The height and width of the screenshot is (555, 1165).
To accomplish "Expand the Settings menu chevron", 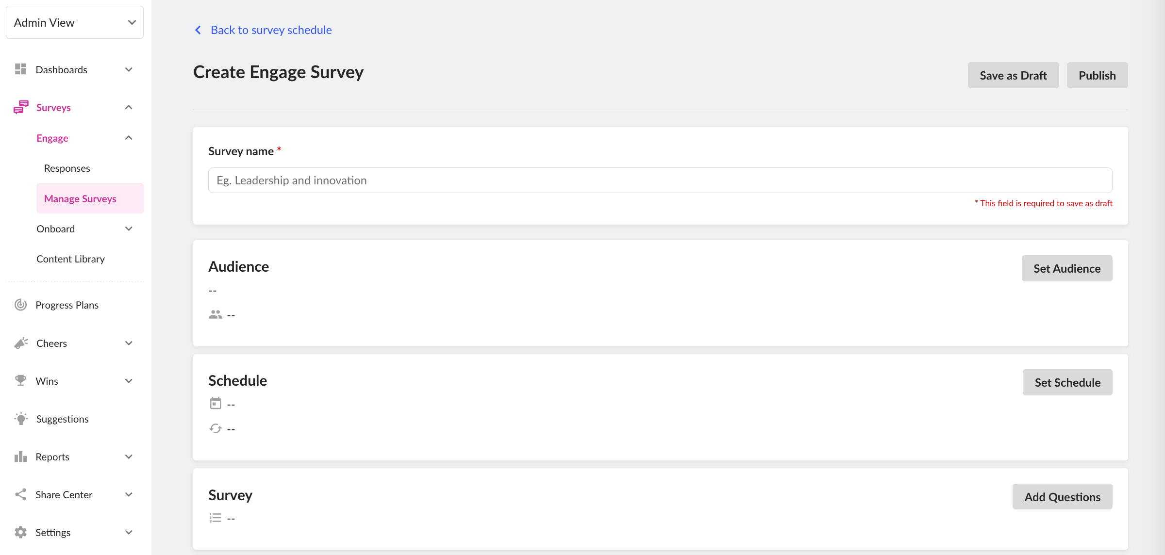I will (x=129, y=532).
